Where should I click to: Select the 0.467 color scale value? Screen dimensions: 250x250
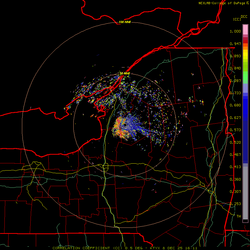click(x=235, y=155)
